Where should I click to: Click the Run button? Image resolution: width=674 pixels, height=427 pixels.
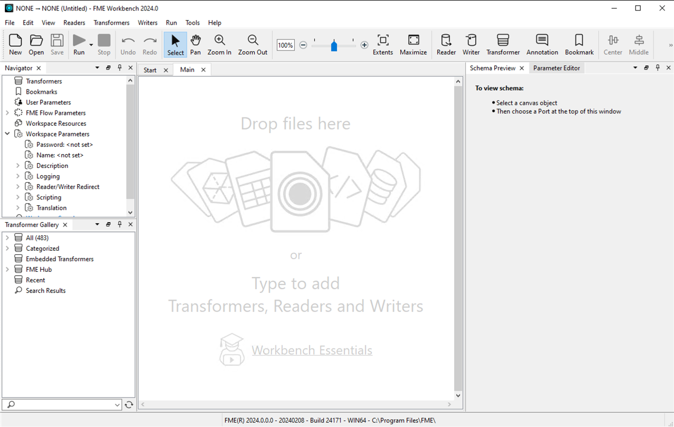point(79,45)
